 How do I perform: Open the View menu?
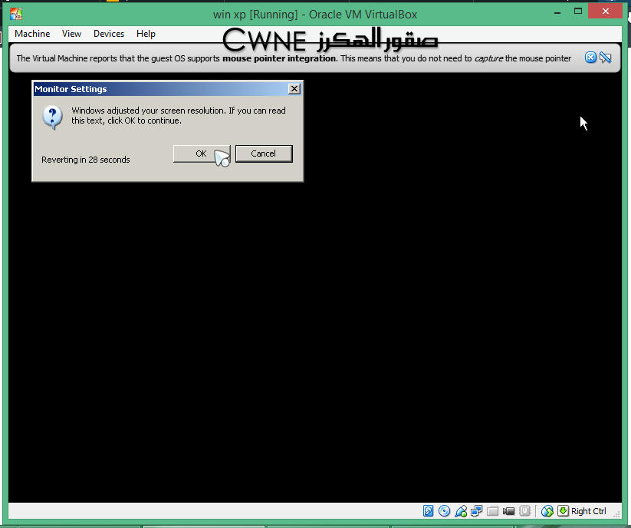pyautogui.click(x=71, y=34)
